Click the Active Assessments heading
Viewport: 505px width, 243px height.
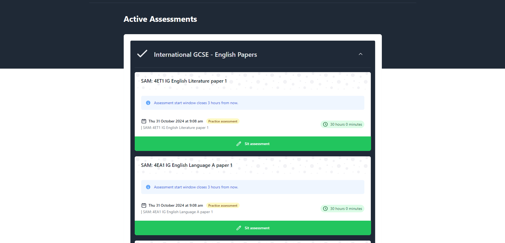160,19
